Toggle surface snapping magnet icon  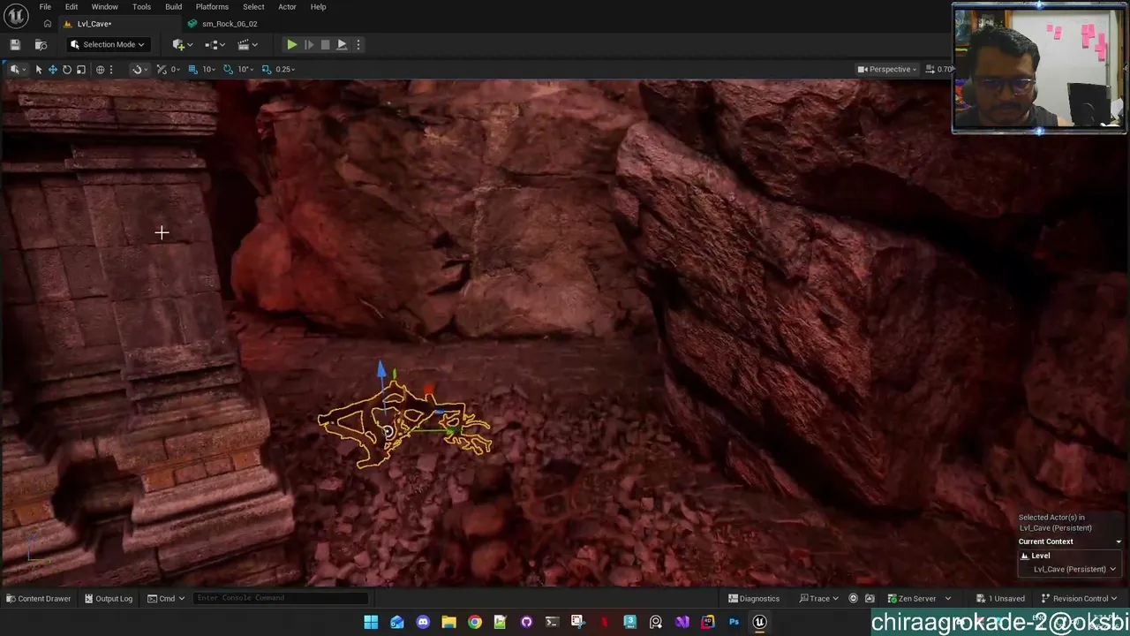click(137, 69)
